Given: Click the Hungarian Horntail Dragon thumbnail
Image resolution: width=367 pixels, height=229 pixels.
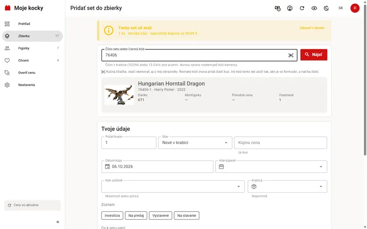Looking at the screenshot, I should coord(119,95).
